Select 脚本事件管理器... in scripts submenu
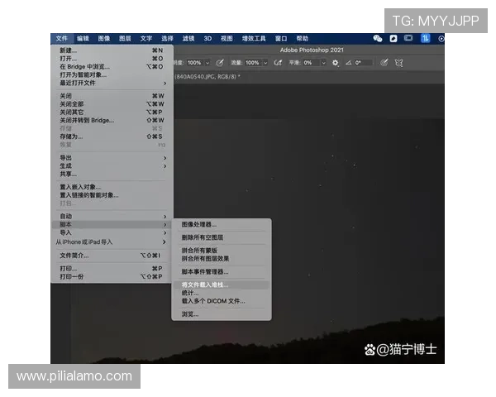The width and height of the screenshot is (496, 397). point(222,271)
